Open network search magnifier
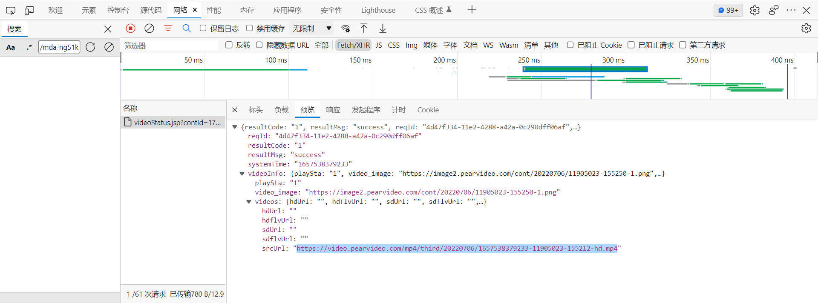Screen dimensions: 818x303 click(187, 29)
